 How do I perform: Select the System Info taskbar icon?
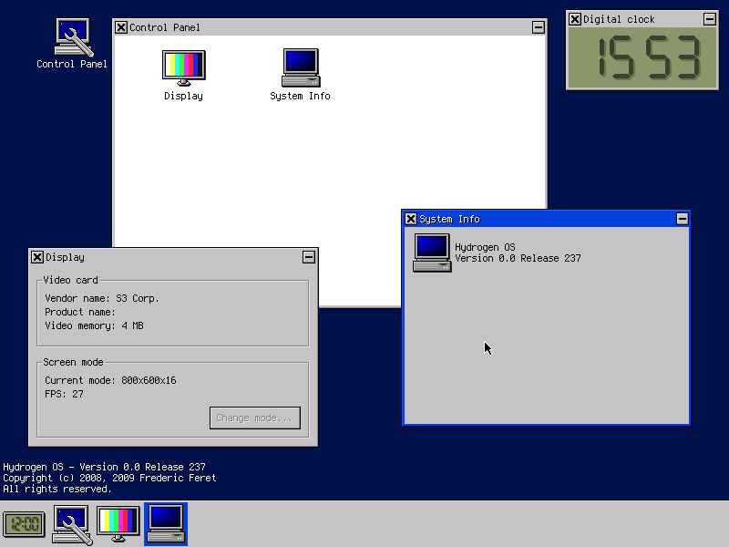coord(166,524)
